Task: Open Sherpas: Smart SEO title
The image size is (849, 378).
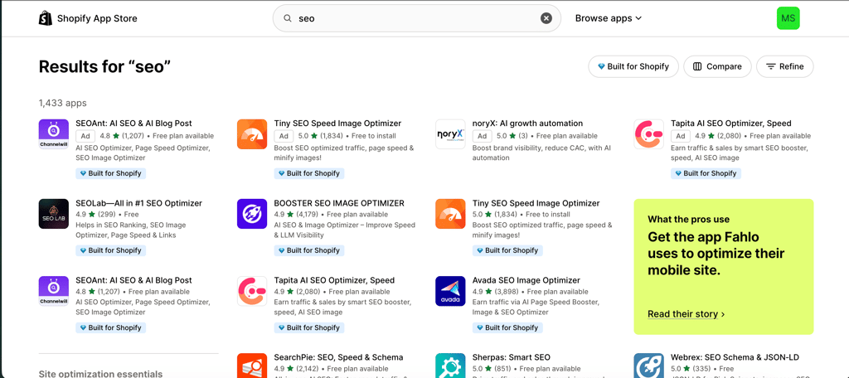Action: click(511, 357)
